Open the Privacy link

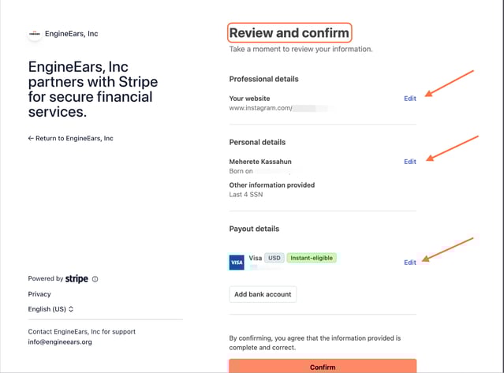39,294
